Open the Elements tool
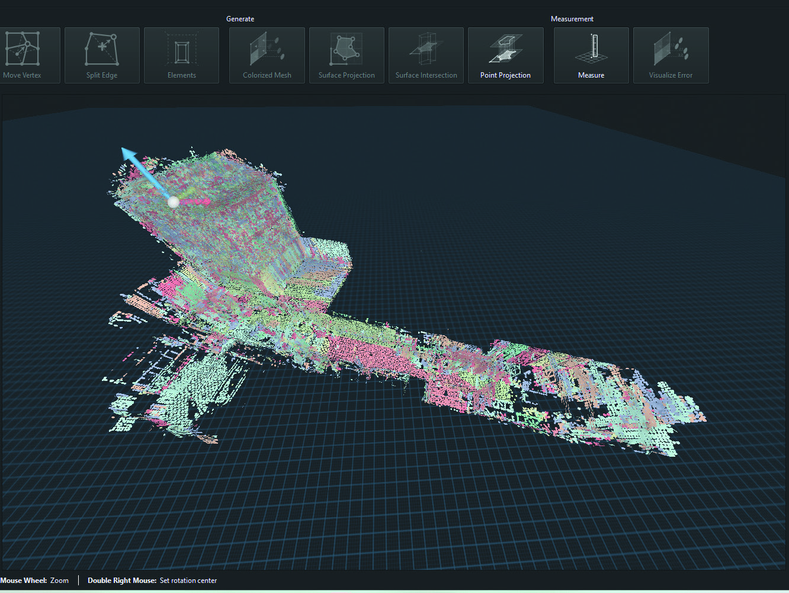Image resolution: width=789 pixels, height=593 pixels. coord(181,55)
